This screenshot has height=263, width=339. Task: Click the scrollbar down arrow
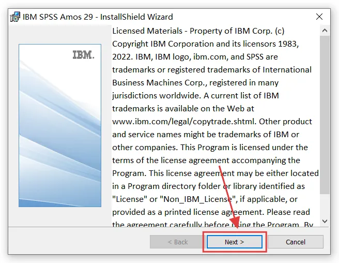point(325,221)
